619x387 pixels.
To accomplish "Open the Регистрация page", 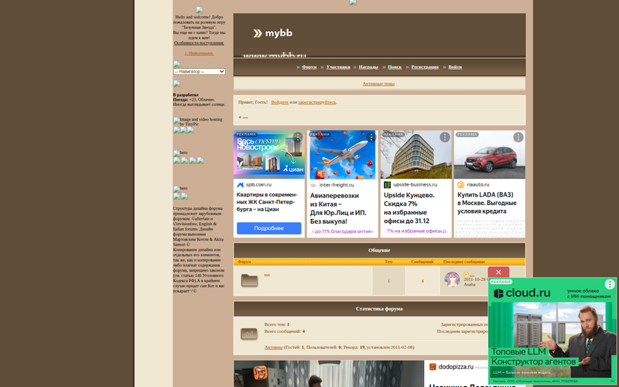I will [425, 67].
